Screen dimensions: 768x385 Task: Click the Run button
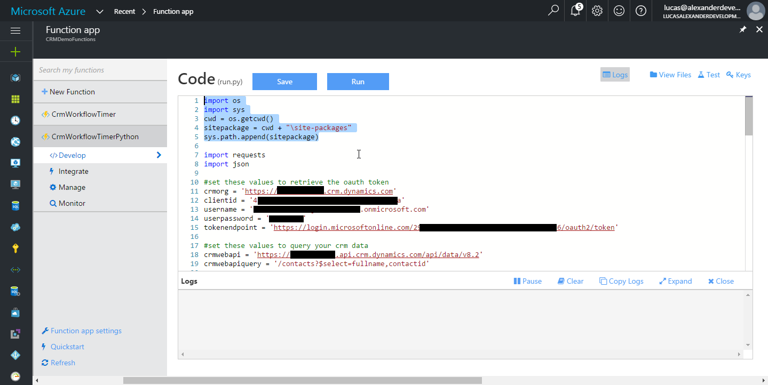358,82
